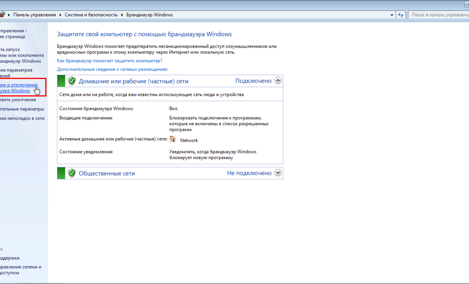Expand arrow before 'Панель управления' breadcrumb
The width and height of the screenshot is (469, 284).
(x=9, y=15)
